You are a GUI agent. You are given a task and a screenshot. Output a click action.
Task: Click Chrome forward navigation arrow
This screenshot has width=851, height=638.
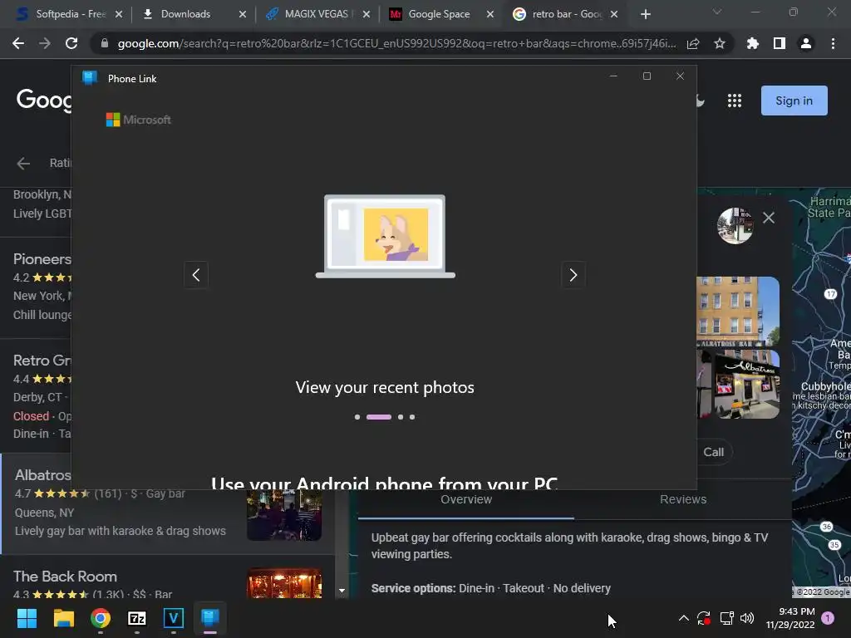45,43
